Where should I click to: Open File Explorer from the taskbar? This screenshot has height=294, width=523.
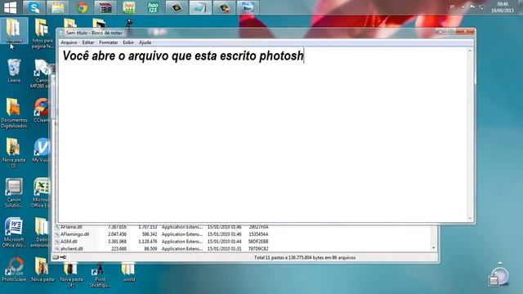click(58, 7)
